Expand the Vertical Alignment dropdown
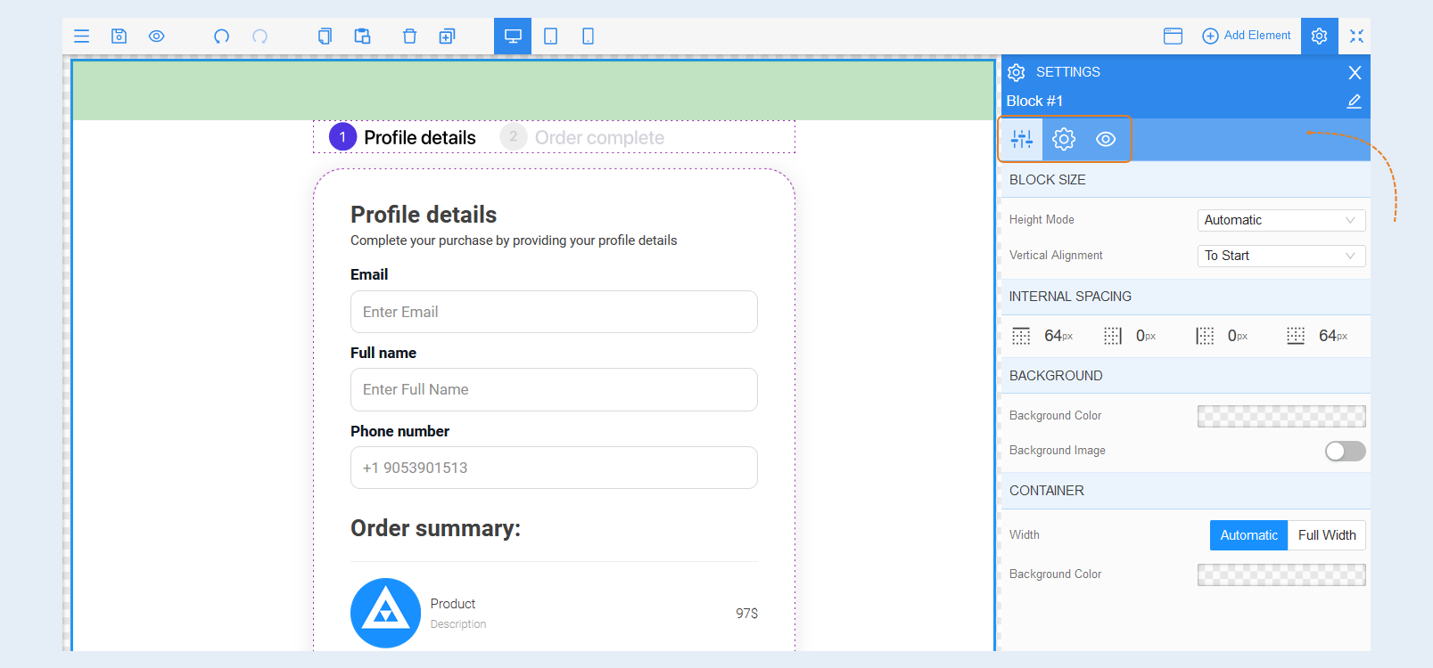 click(1281, 256)
